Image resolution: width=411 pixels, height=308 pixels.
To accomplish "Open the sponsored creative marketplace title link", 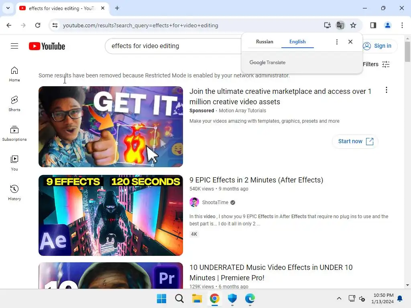I will click(x=280, y=96).
